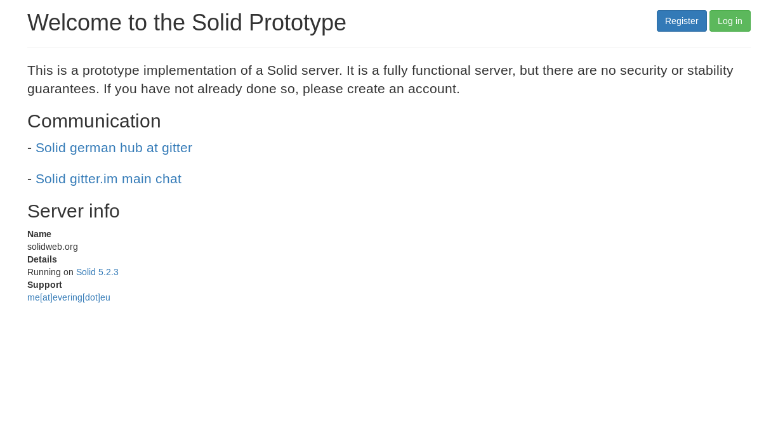Click the bold Support label
This screenshot has width=778, height=421.
click(44, 285)
